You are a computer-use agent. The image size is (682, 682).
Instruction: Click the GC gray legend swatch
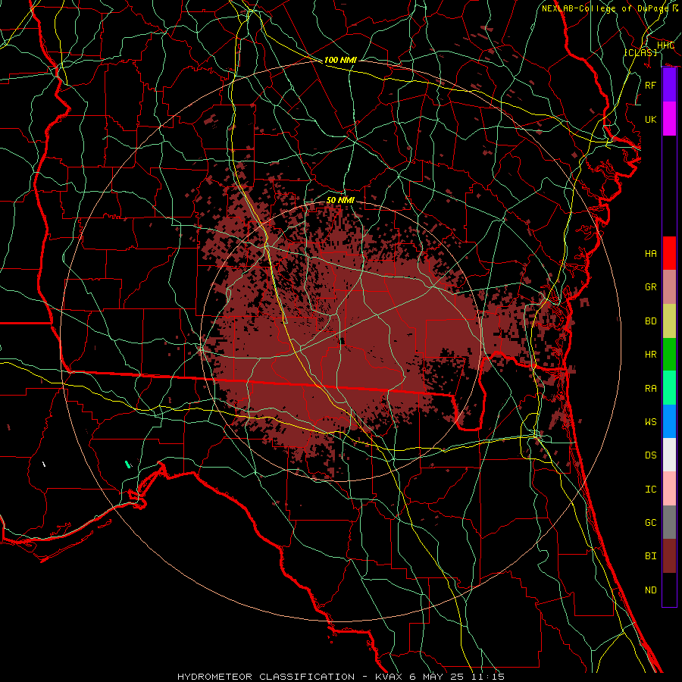tap(669, 522)
